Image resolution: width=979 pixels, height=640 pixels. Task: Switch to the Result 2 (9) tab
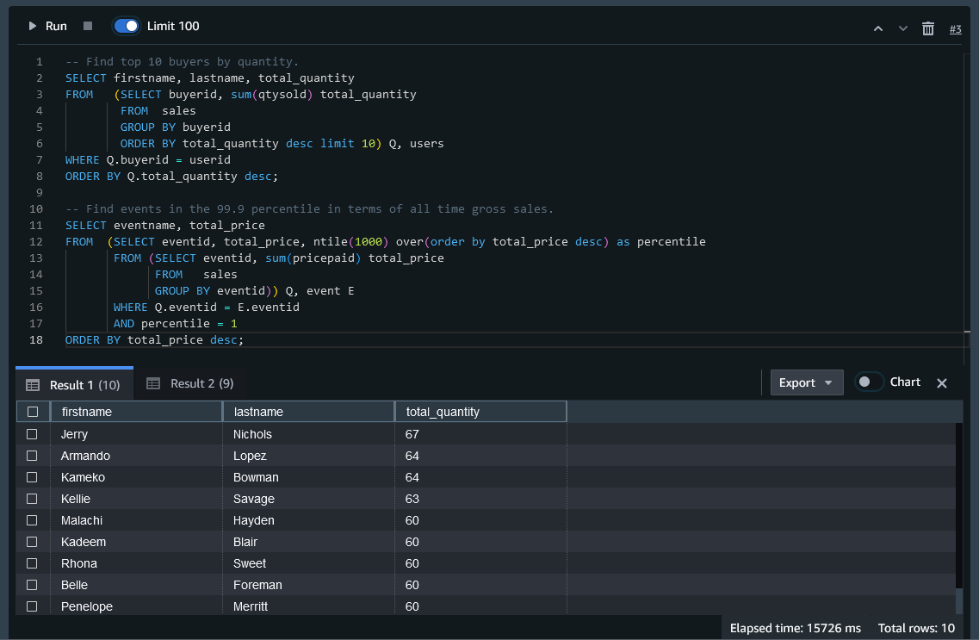tap(189, 383)
